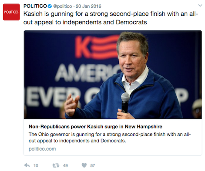Open the 20 Jan 2016 timestamp
This screenshot has width=205, height=171.
coord(88,6)
